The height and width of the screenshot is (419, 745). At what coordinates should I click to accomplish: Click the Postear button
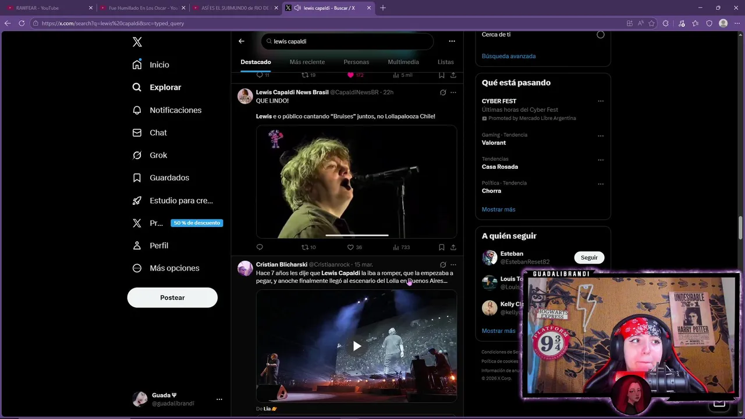click(x=172, y=297)
